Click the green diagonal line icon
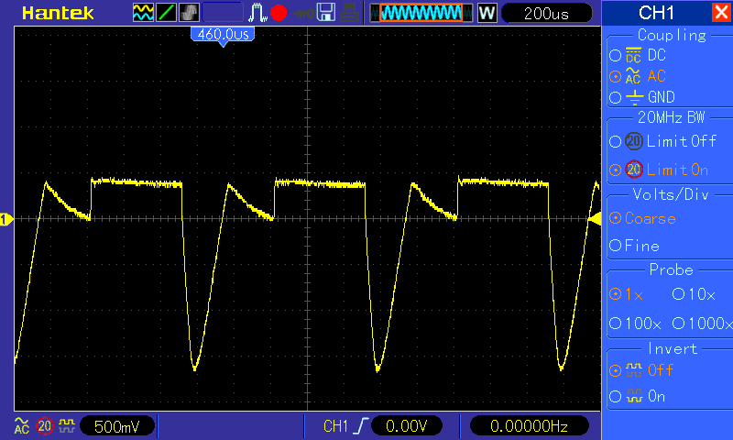Viewport: 733px width, 440px height. pos(166,13)
